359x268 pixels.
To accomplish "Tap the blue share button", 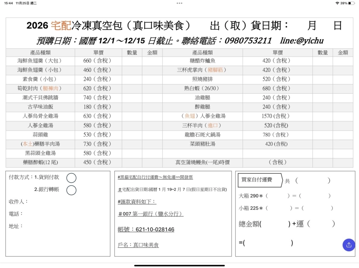I will coord(349,245).
